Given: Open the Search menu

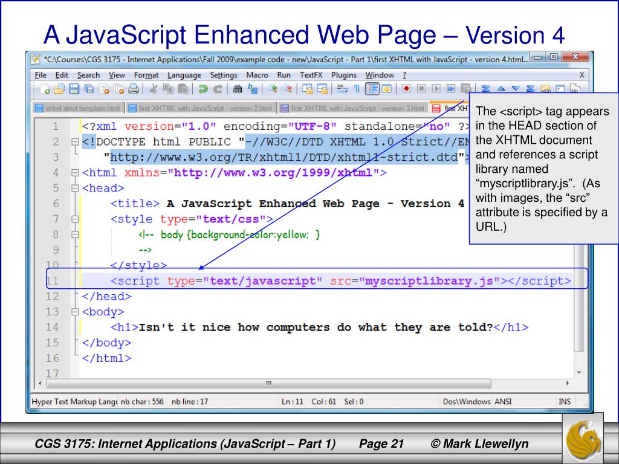Looking at the screenshot, I should pyautogui.click(x=88, y=76).
